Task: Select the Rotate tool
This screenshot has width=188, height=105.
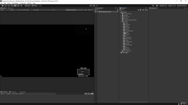Action: pos(9,6)
